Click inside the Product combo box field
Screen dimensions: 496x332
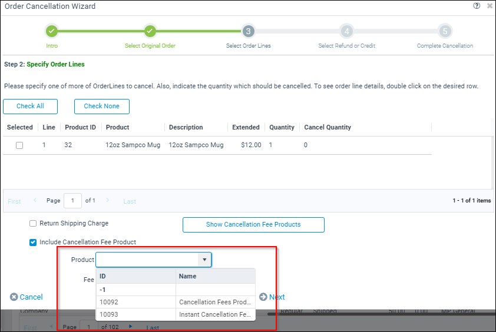[147, 260]
